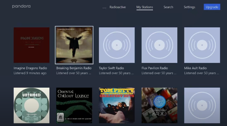Screen dimensions: 227x126
Task: Click the Imagine Dragons Radio title text
Action: 30,68
